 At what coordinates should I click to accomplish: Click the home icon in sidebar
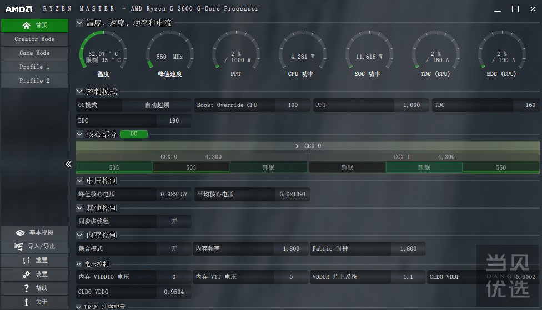point(26,25)
